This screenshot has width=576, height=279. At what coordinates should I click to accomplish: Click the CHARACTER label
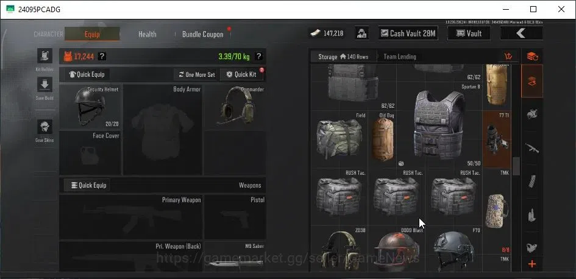coord(49,34)
